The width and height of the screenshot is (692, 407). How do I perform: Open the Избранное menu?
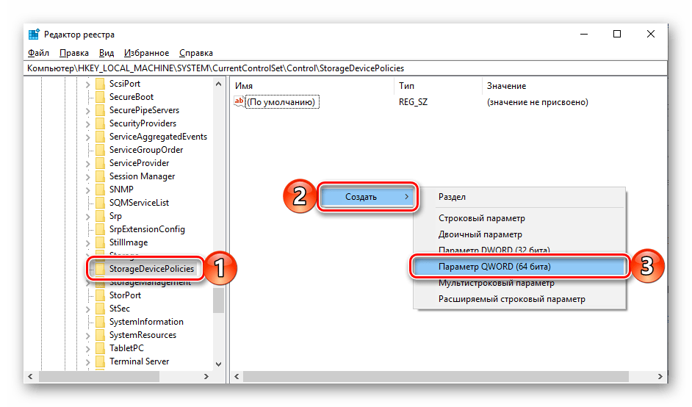[x=146, y=53]
